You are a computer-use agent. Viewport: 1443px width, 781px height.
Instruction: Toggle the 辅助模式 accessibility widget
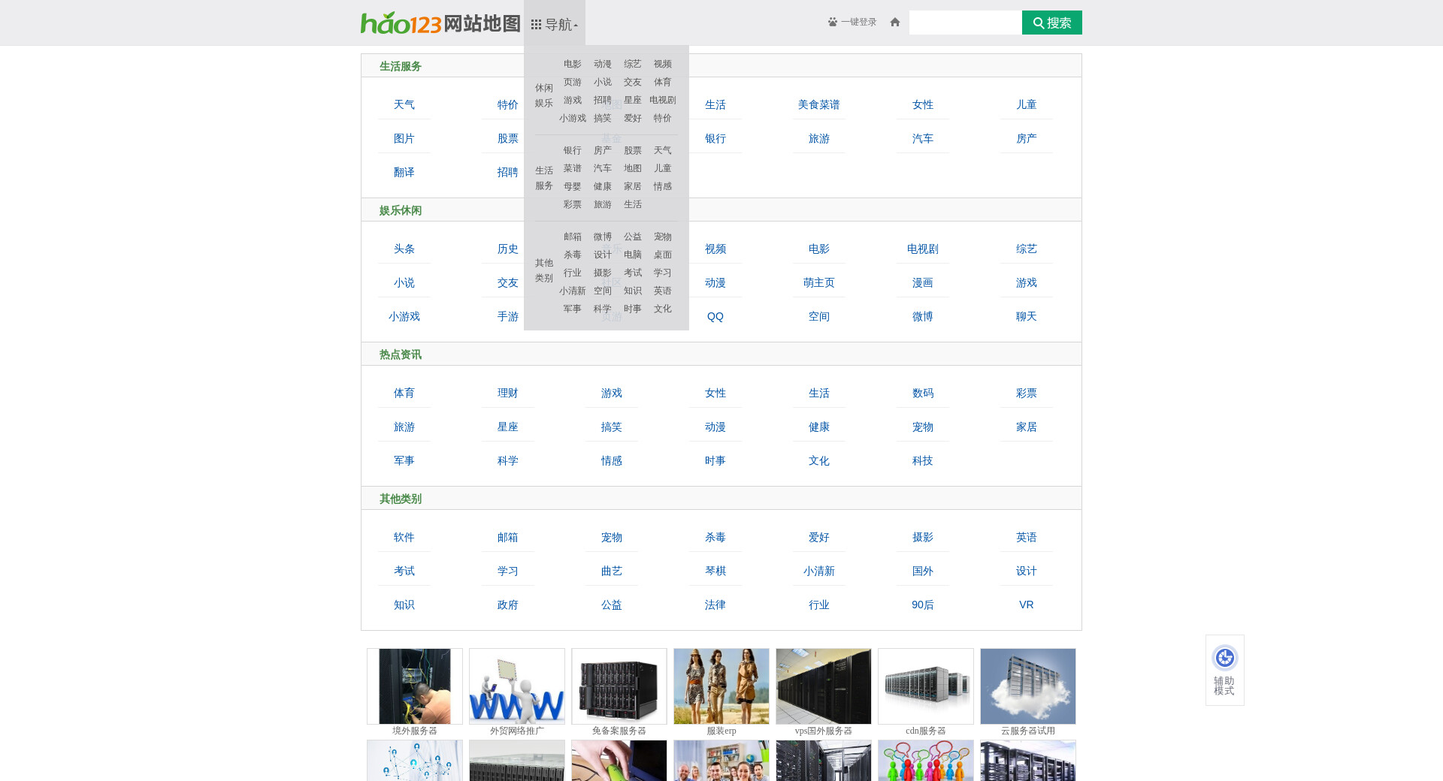[x=1225, y=670]
